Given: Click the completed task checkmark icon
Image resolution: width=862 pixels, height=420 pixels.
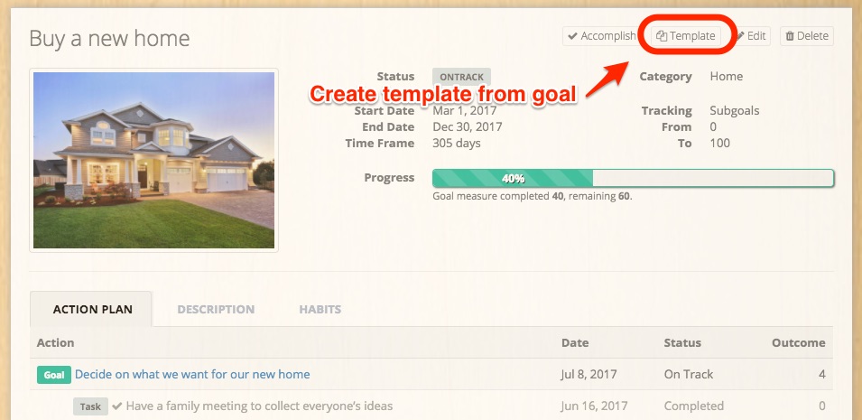Looking at the screenshot, I should [x=117, y=406].
